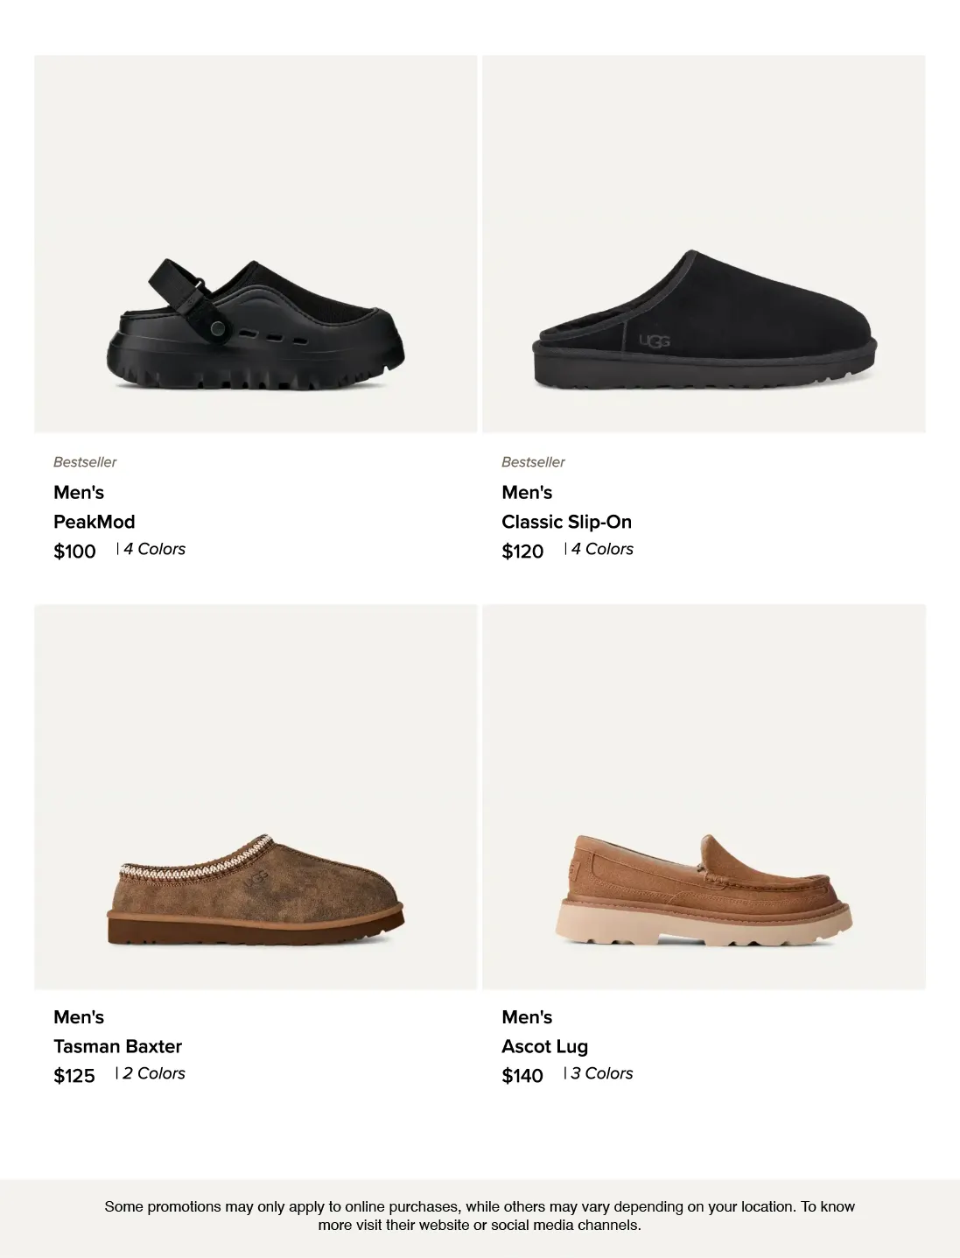Viewport: 960px width, 1258px height.
Task: Click the promotions disclaimer footer text
Action: click(x=480, y=1215)
